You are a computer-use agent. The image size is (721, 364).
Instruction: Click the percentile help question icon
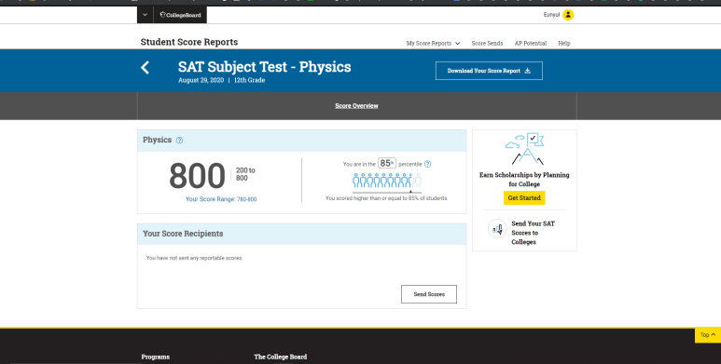tap(427, 164)
